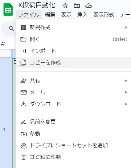
Task: Expand the 新規作成 submenu arrow
Action: tap(126, 27)
